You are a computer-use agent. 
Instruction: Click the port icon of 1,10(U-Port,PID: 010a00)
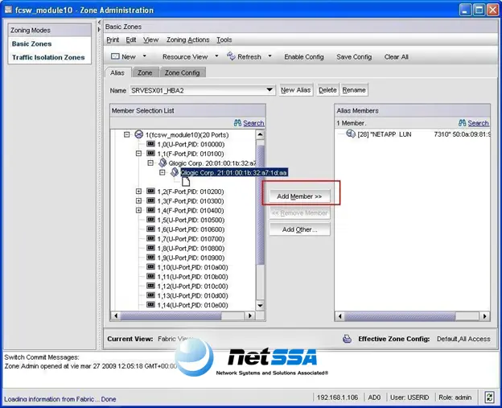coord(150,266)
